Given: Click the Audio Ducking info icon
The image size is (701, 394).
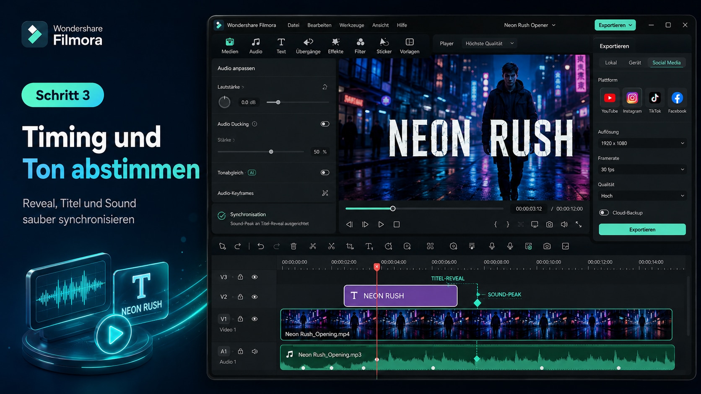Looking at the screenshot, I should [x=254, y=124].
